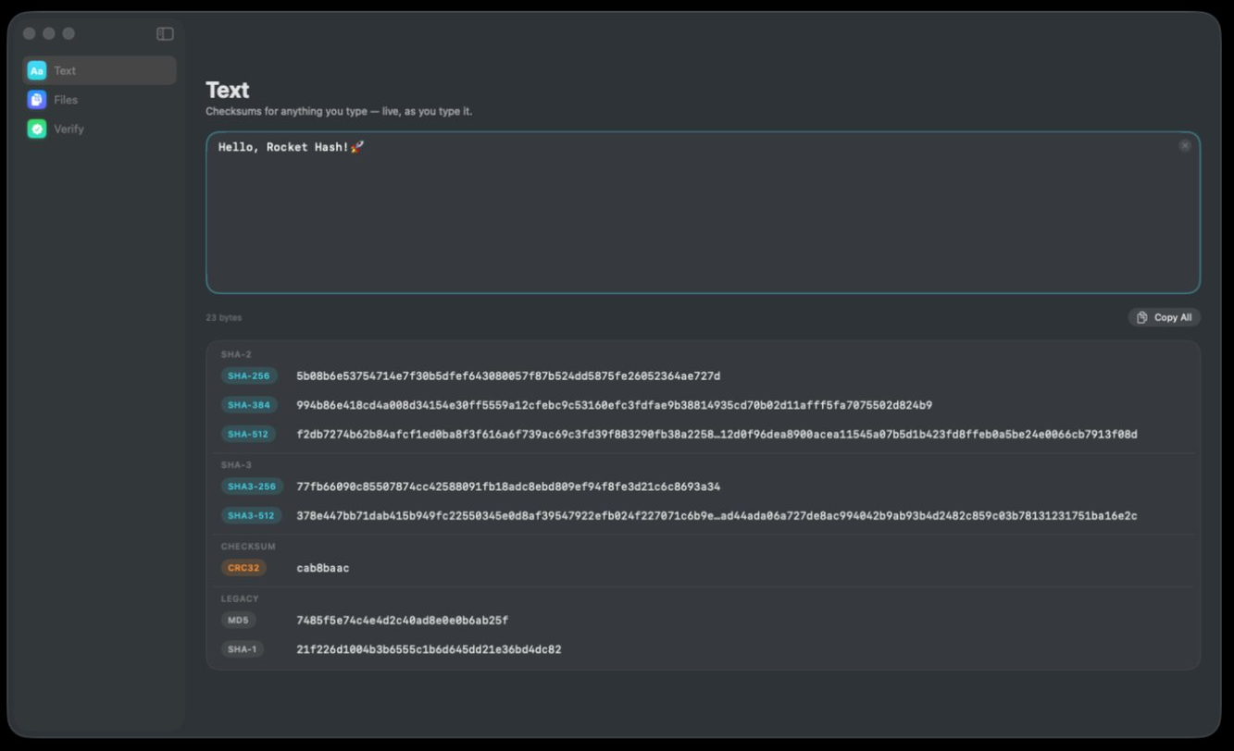The width and height of the screenshot is (1234, 751).
Task: Click the hash value starting with 378e447b
Action: click(x=717, y=516)
